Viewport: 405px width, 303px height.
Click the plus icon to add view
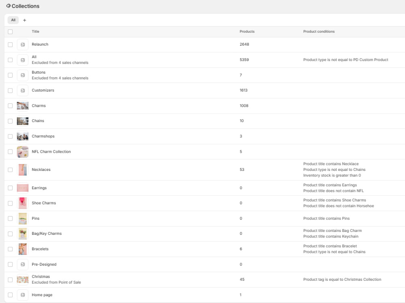[25, 20]
